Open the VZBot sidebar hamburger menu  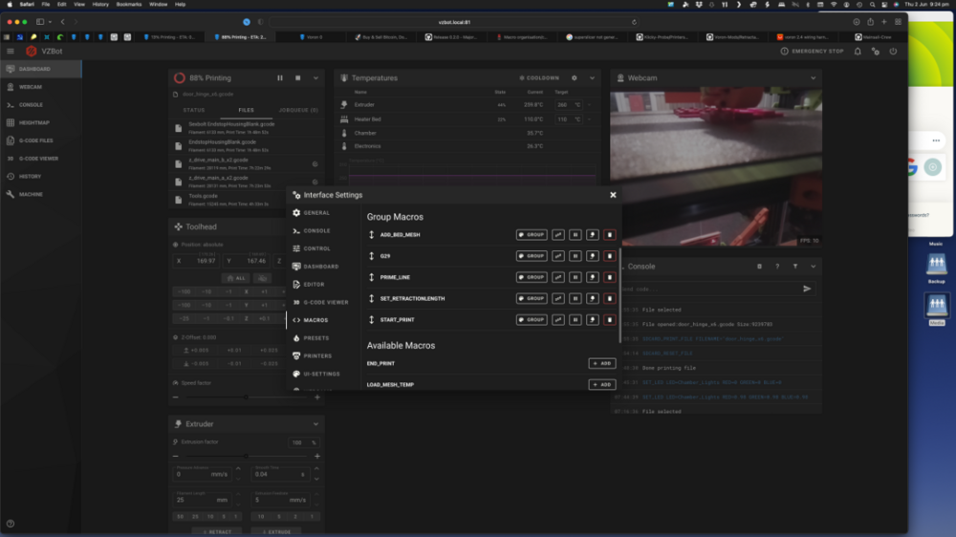coord(11,52)
